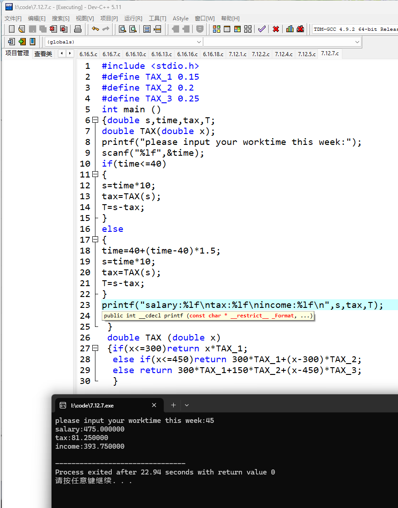Collapse the code fold at line 17

tap(95, 240)
